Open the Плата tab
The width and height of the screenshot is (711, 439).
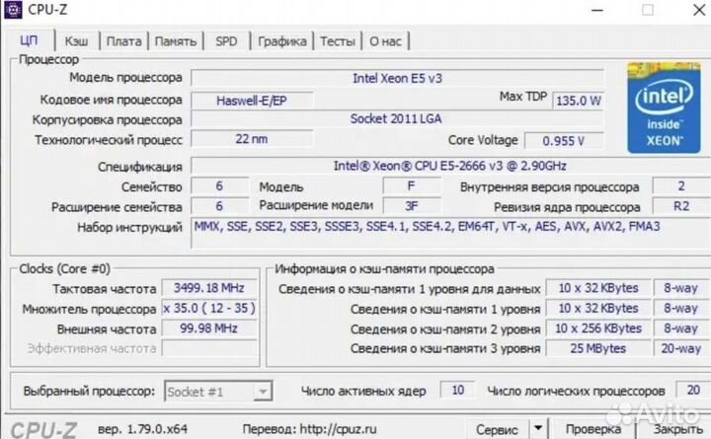(x=123, y=41)
